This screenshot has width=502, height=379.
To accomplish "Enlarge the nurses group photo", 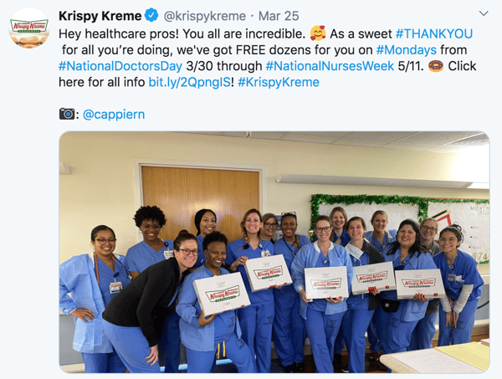I will click(x=274, y=252).
